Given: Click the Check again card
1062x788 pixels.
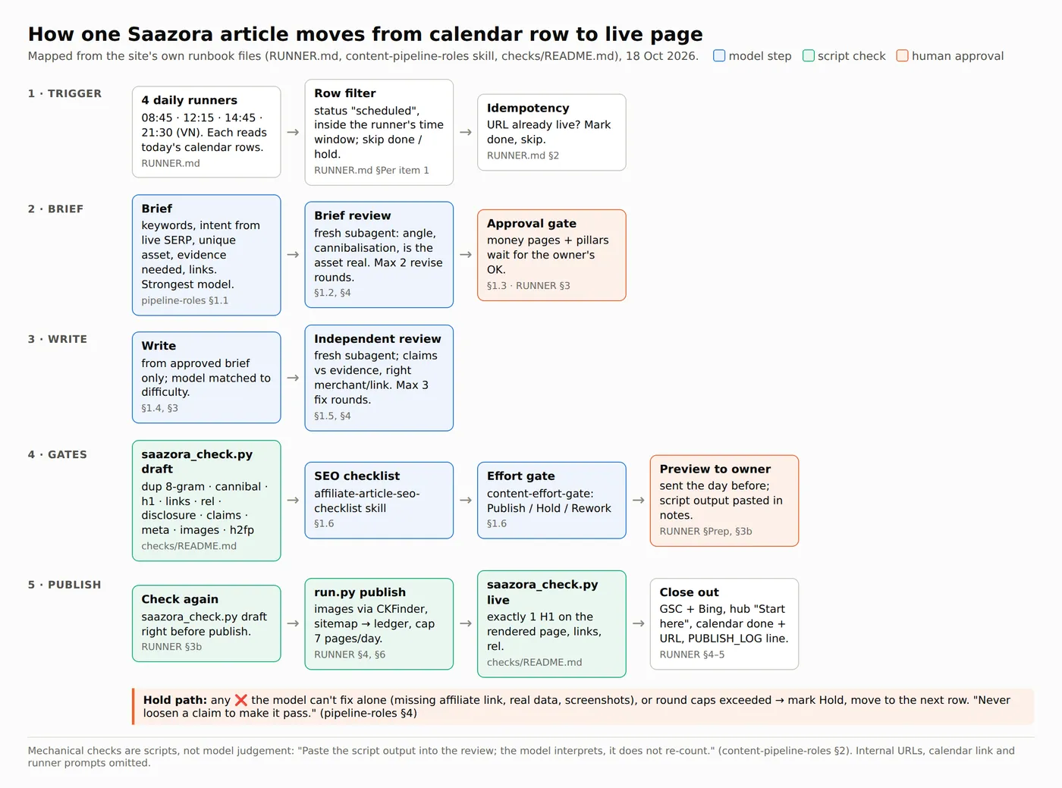Looking at the screenshot, I should click(x=206, y=623).
